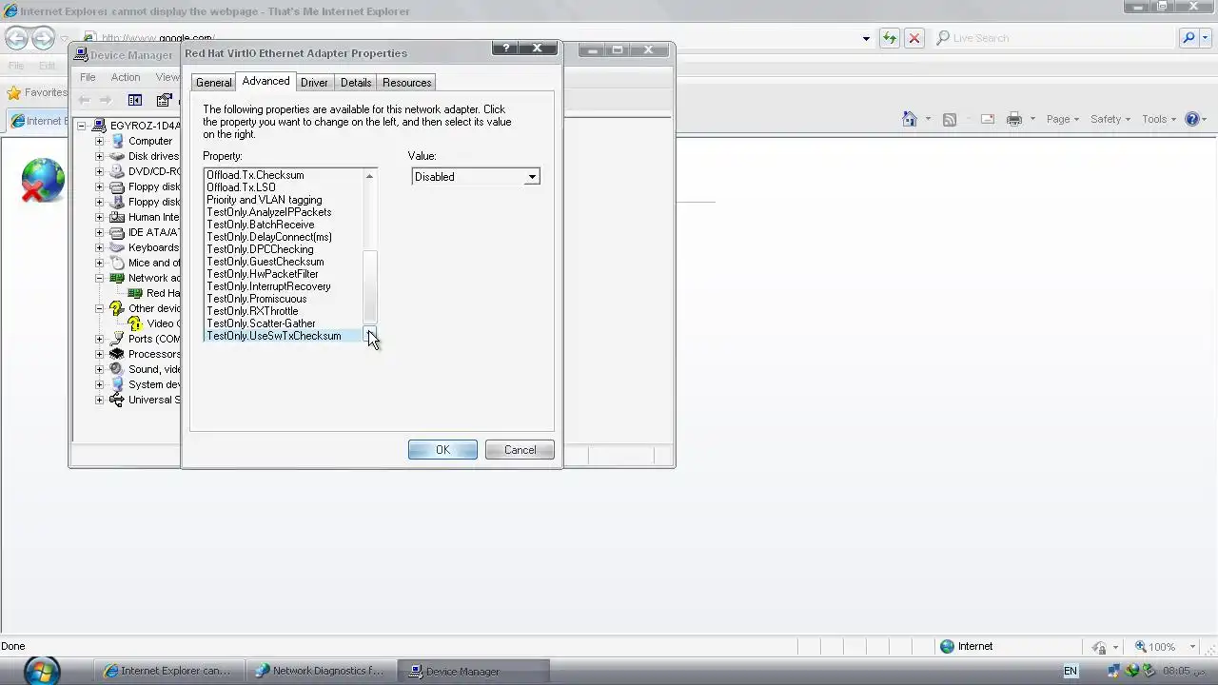Collapse the EGYROZ-1D4A root node
Screen dimensions: 1218x685
pyautogui.click(x=82, y=126)
